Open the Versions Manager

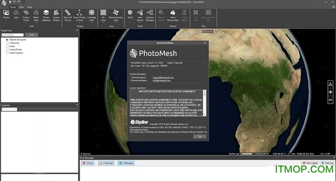150,15
